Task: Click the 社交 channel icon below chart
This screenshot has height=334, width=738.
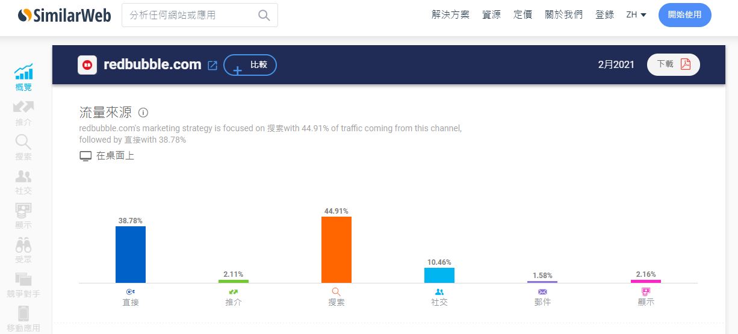Action: [x=439, y=292]
